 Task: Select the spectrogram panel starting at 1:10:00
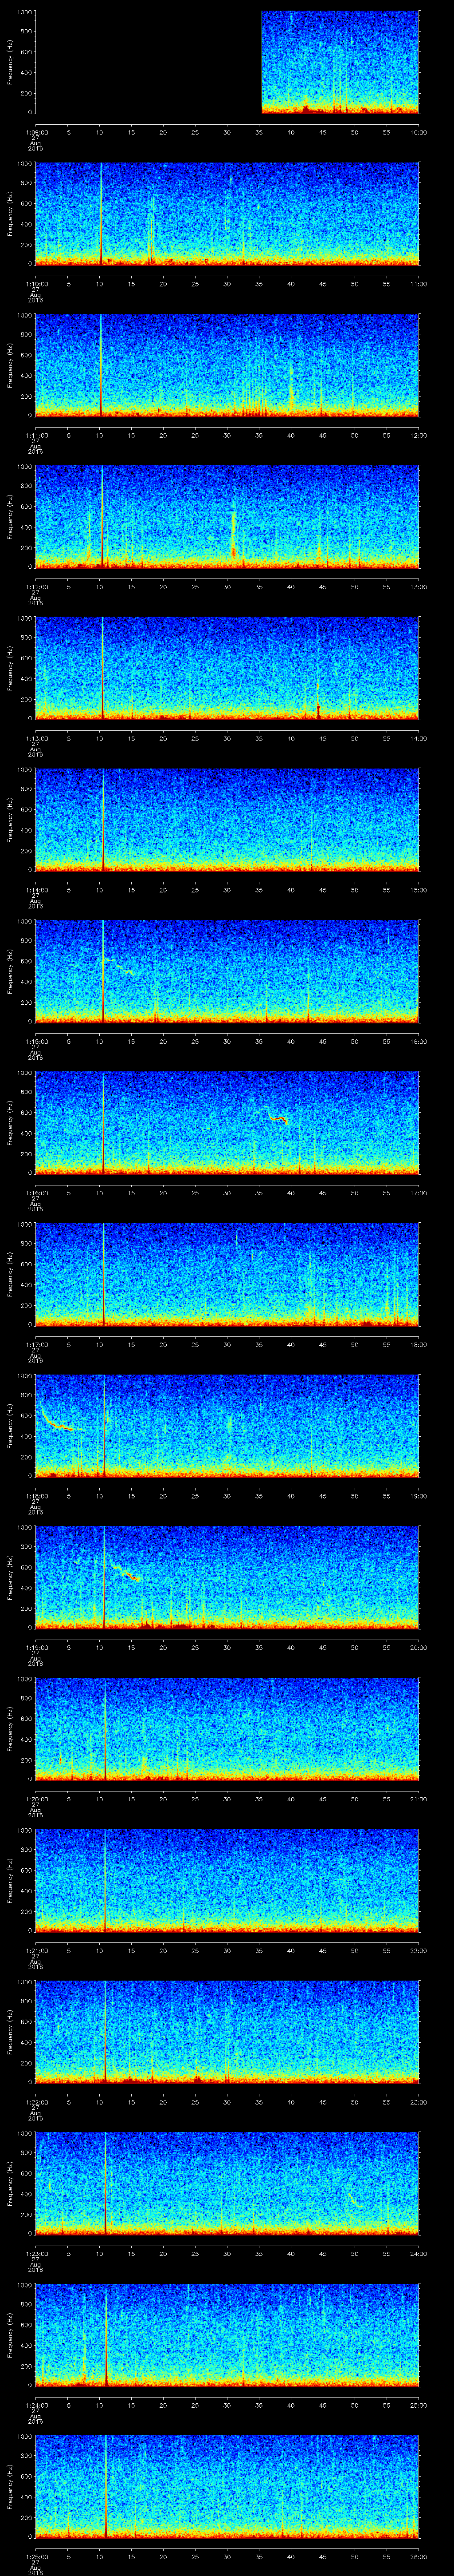tap(227, 214)
